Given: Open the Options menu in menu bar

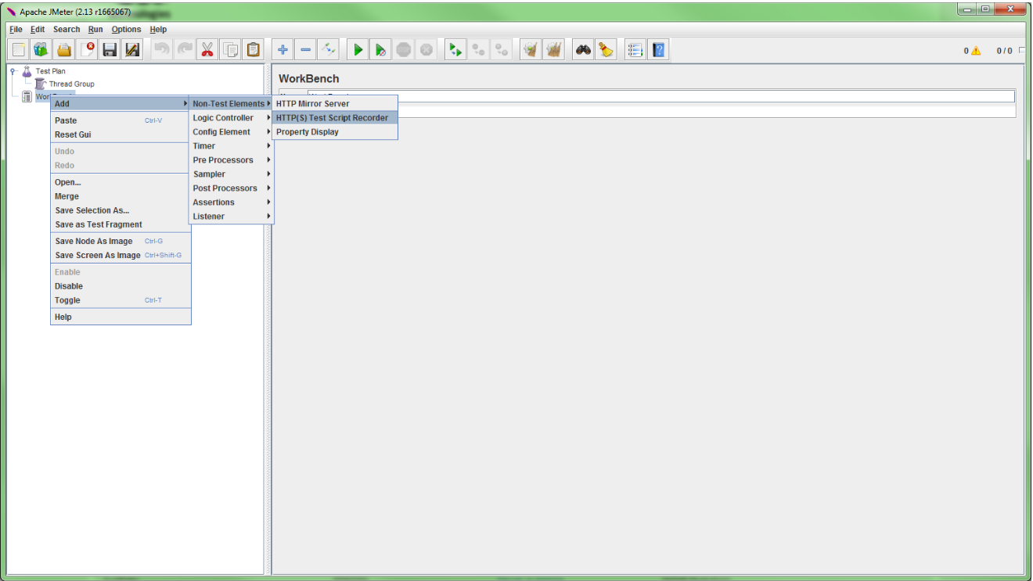Looking at the screenshot, I should pos(126,30).
